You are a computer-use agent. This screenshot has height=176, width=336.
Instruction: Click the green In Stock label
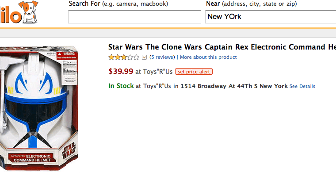point(121,86)
